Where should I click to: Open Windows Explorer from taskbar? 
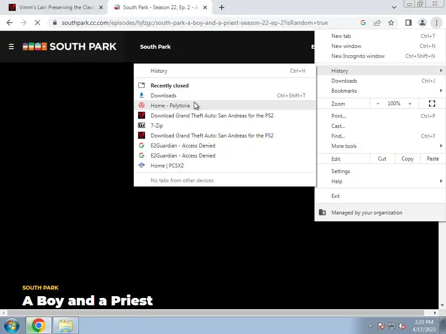click(66, 325)
